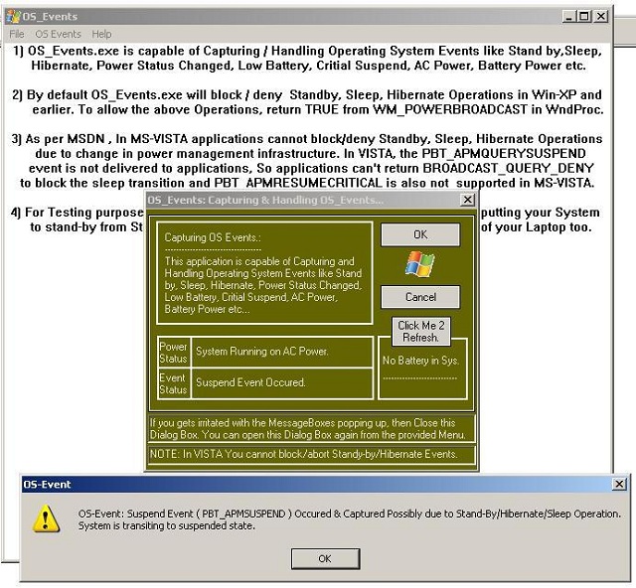Screen dimensions: 636x588
Task: Open the Help menu
Action: tap(101, 34)
